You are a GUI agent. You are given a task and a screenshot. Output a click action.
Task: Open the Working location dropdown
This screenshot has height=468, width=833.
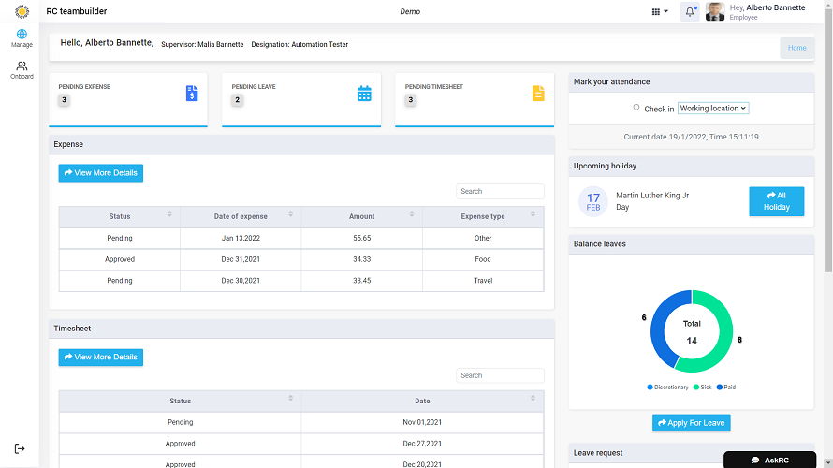[x=712, y=109]
